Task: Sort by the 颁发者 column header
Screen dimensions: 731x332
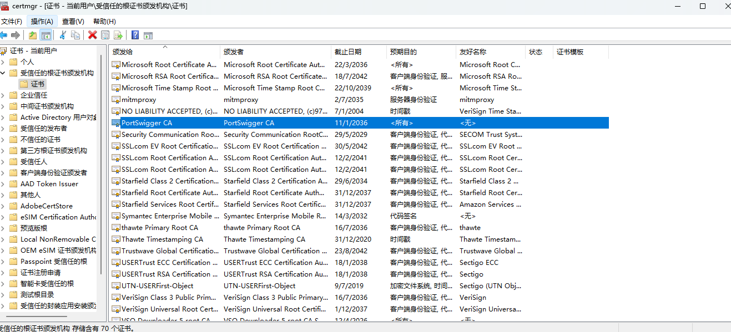Action: click(x=275, y=52)
